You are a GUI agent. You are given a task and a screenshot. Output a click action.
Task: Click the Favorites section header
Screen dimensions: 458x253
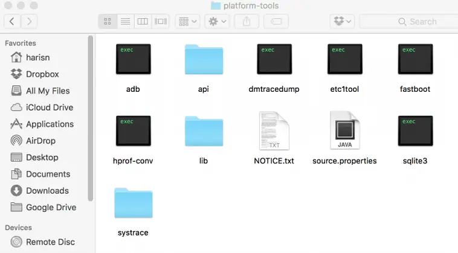[21, 43]
